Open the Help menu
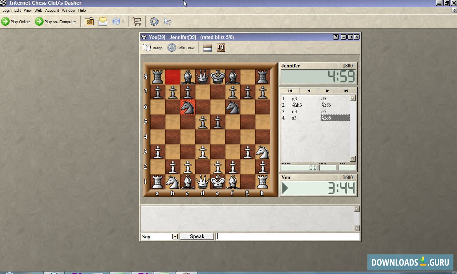 tap(82, 11)
